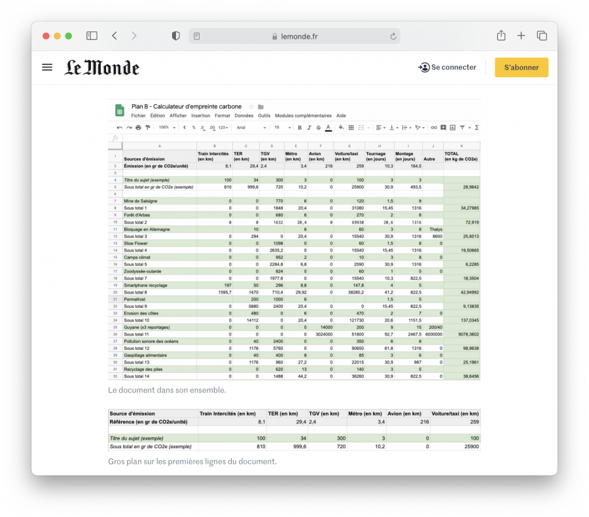
Task: Open the vertical align dropdown
Action: [x=393, y=128]
